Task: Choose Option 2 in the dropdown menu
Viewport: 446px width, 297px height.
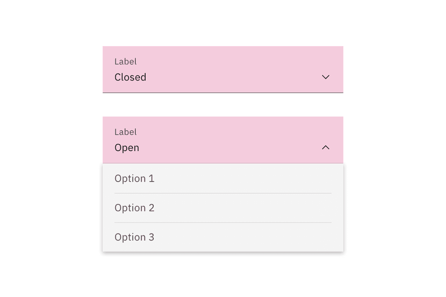Action: pyautogui.click(x=134, y=208)
